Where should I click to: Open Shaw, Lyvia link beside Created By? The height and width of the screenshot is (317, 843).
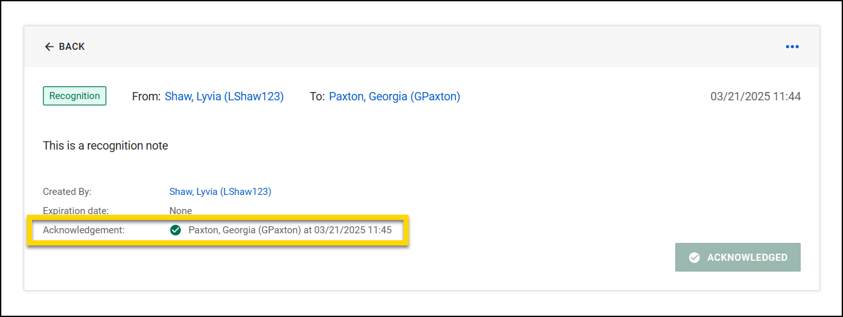220,192
